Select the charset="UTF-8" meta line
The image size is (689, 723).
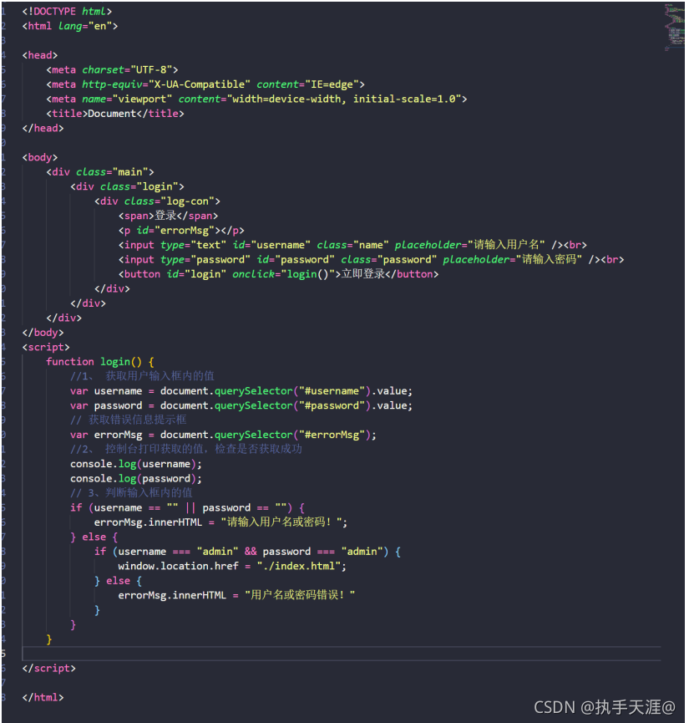112,69
